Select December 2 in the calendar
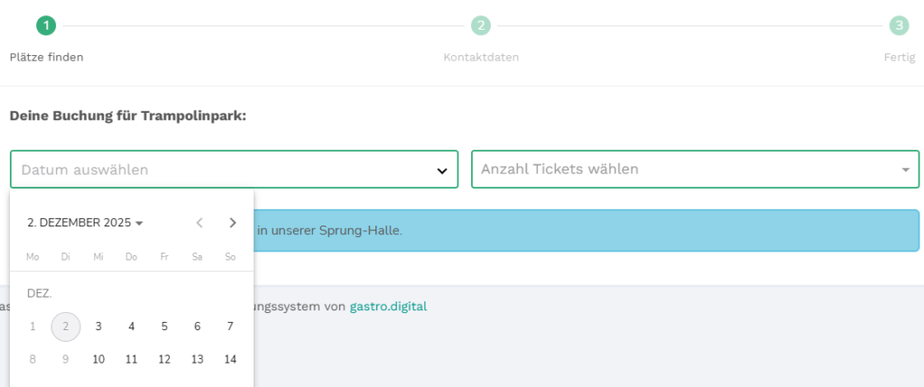 [66, 327]
